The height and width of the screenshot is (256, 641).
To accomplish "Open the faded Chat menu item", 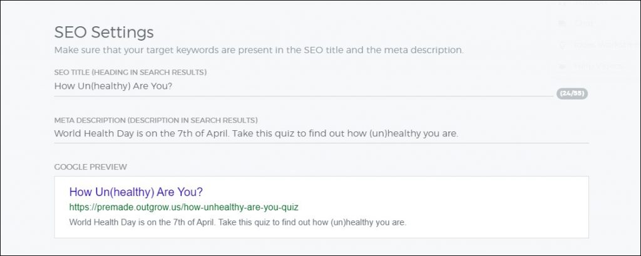I will [x=585, y=24].
